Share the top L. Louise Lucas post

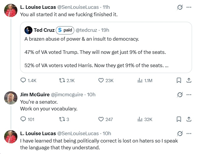pyautogui.click(x=188, y=80)
